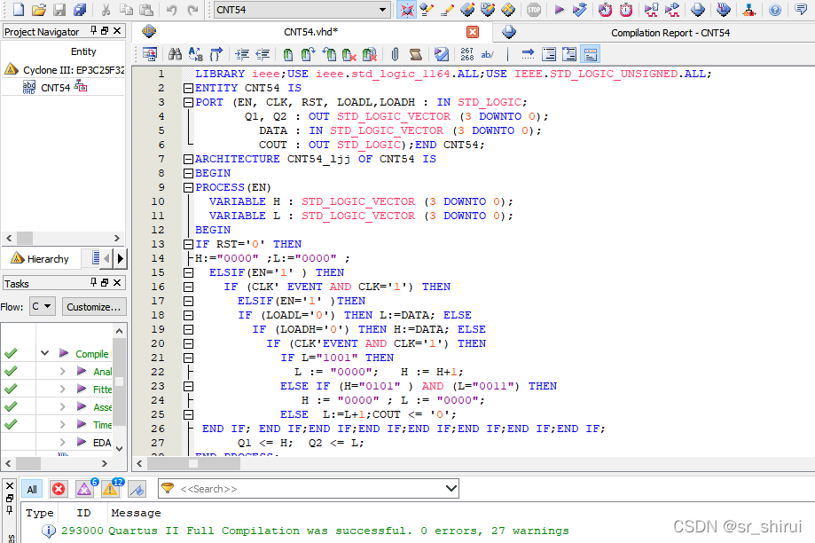Select the Hierarchy tab in Project Navigator
815x543 pixels.
(41, 258)
